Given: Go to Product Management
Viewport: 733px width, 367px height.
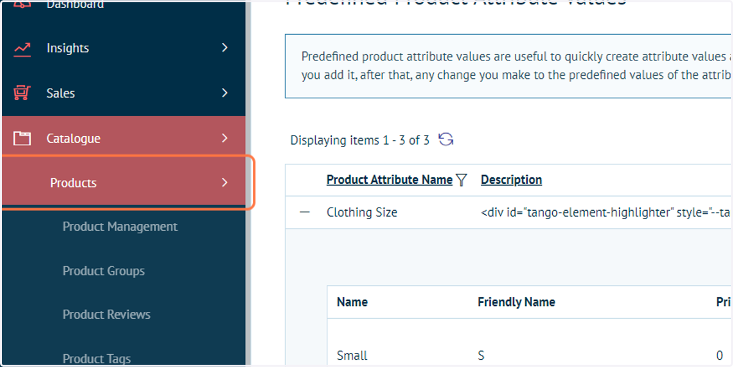Looking at the screenshot, I should pos(120,227).
